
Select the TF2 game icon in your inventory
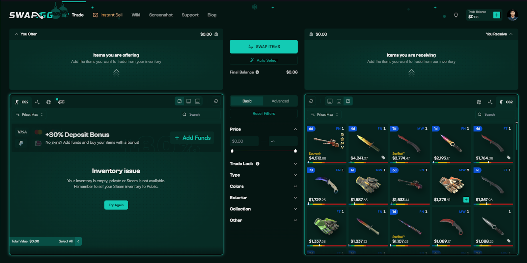coord(49,102)
